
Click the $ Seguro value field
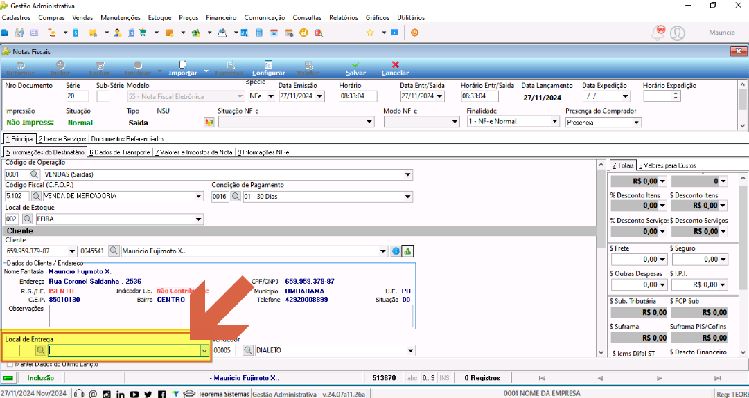tap(699, 259)
